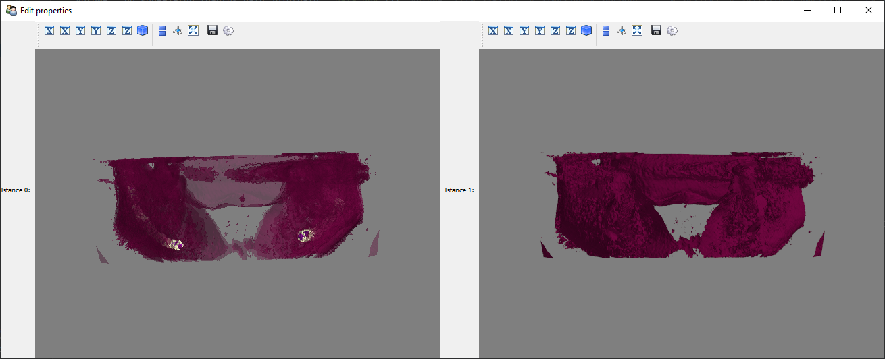The width and height of the screenshot is (885, 359).
Task: Select second Y-axis view in Istance 1 toolbar
Action: [540, 30]
